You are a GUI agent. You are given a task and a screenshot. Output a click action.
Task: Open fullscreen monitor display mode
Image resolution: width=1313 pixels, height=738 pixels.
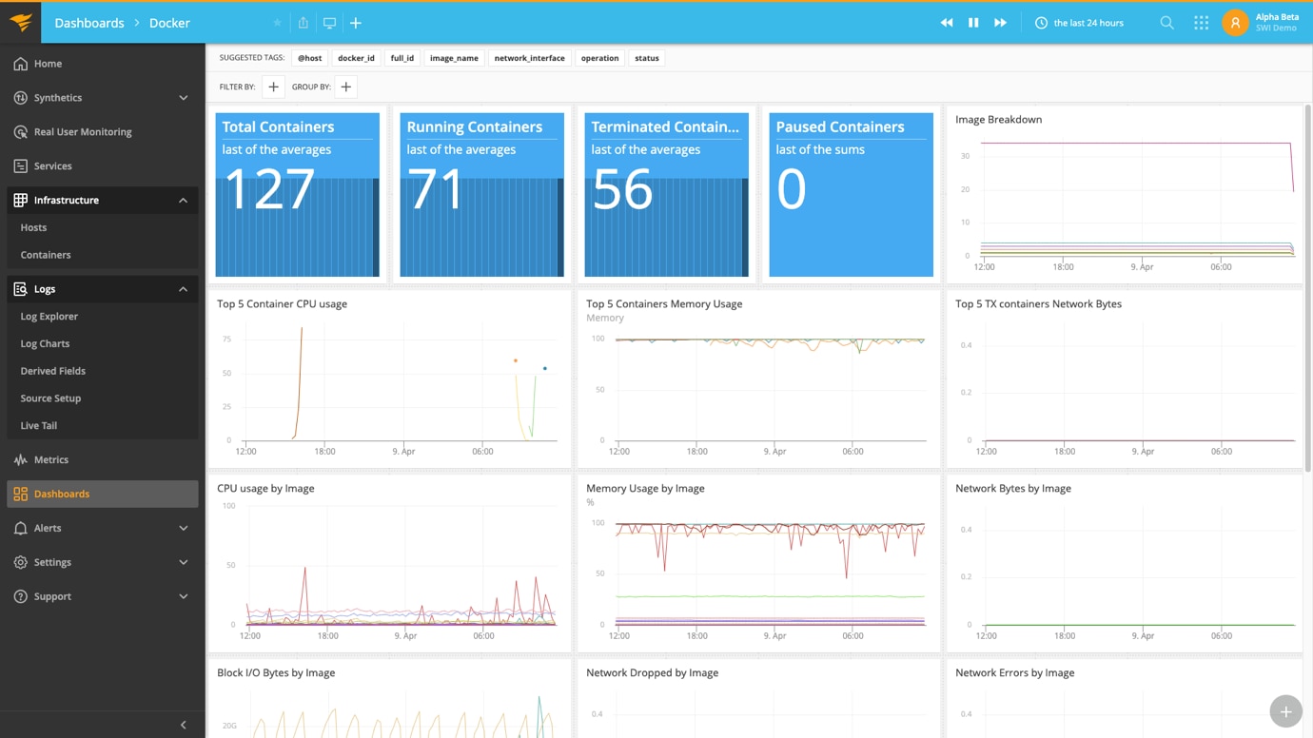pos(329,23)
